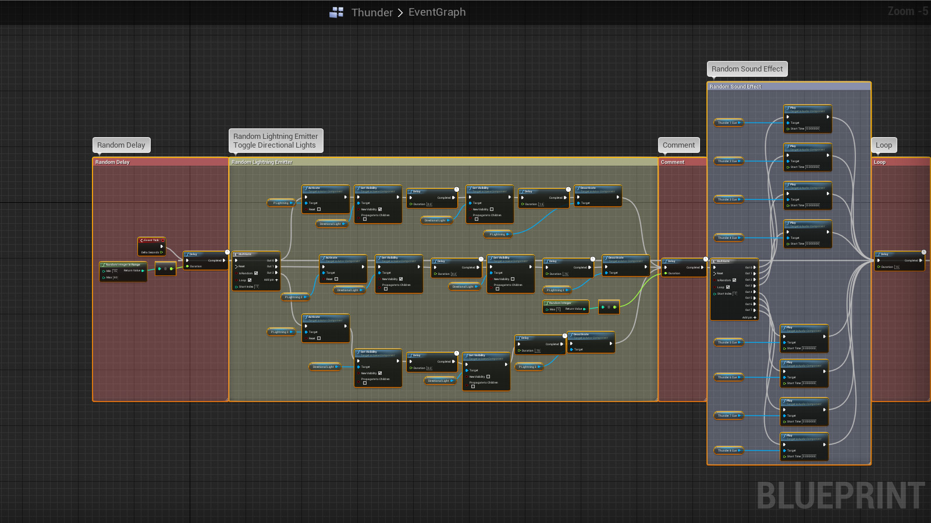
Task: Click the Duration 15 field of the Loop Delay
Action: [897, 267]
